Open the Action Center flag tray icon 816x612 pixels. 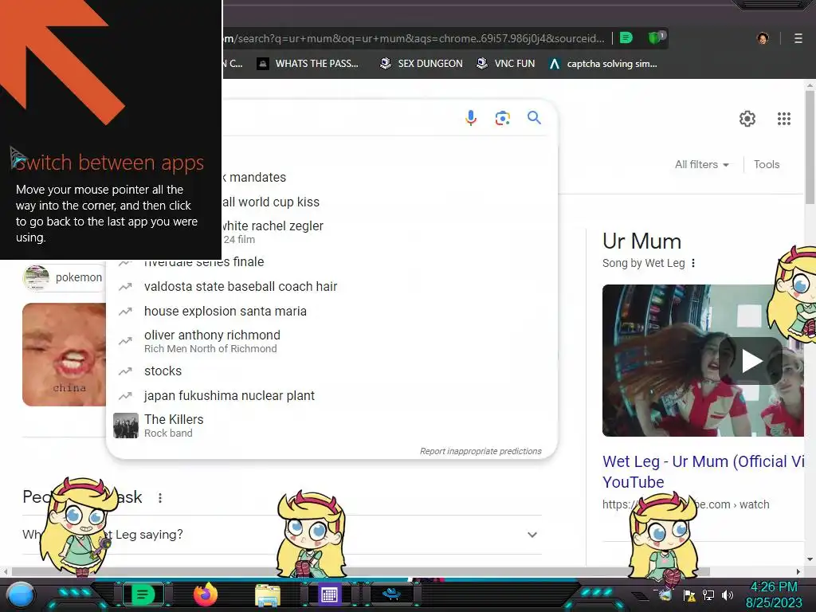pos(689,595)
